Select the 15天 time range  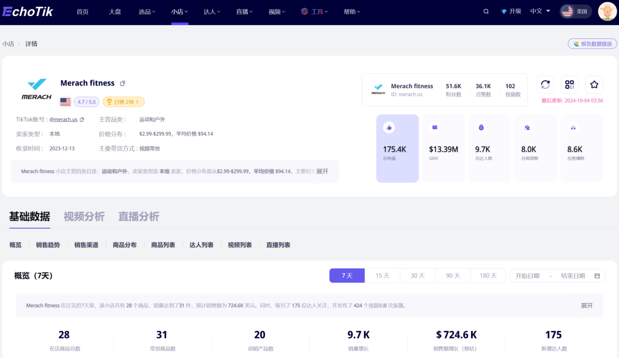coord(382,276)
